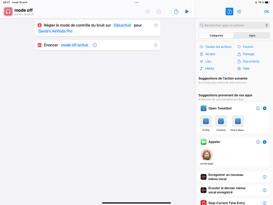Click the undo arrow icon
This screenshot has height=205, width=273.
click(148, 11)
